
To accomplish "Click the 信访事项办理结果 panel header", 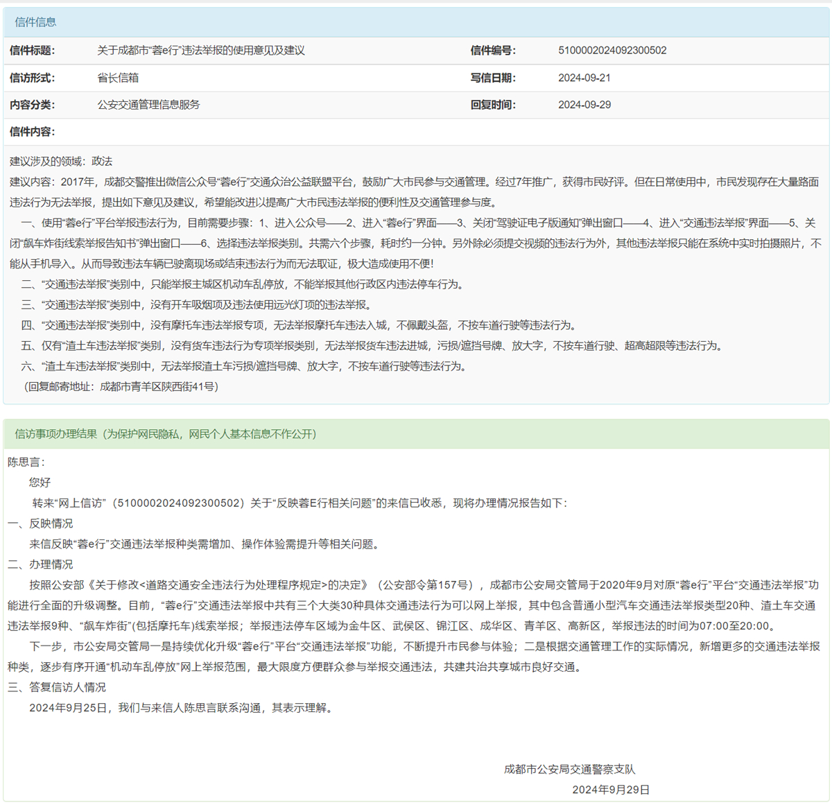I will pyautogui.click(x=165, y=434).
